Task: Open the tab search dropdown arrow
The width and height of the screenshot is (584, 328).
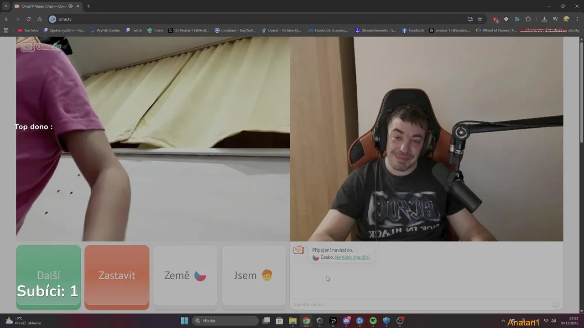Action: (x=6, y=6)
